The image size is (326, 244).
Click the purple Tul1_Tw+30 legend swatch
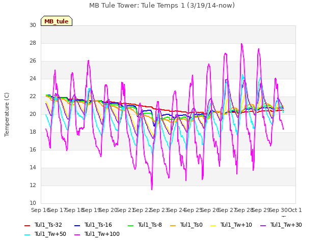[263, 225]
